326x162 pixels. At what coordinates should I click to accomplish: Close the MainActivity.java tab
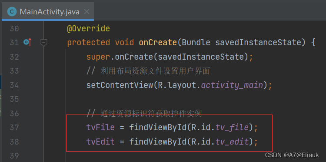point(86,12)
